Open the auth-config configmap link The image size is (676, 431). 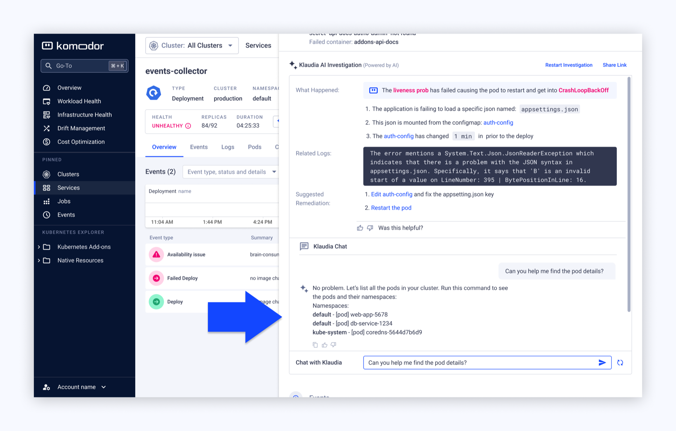tap(498, 122)
